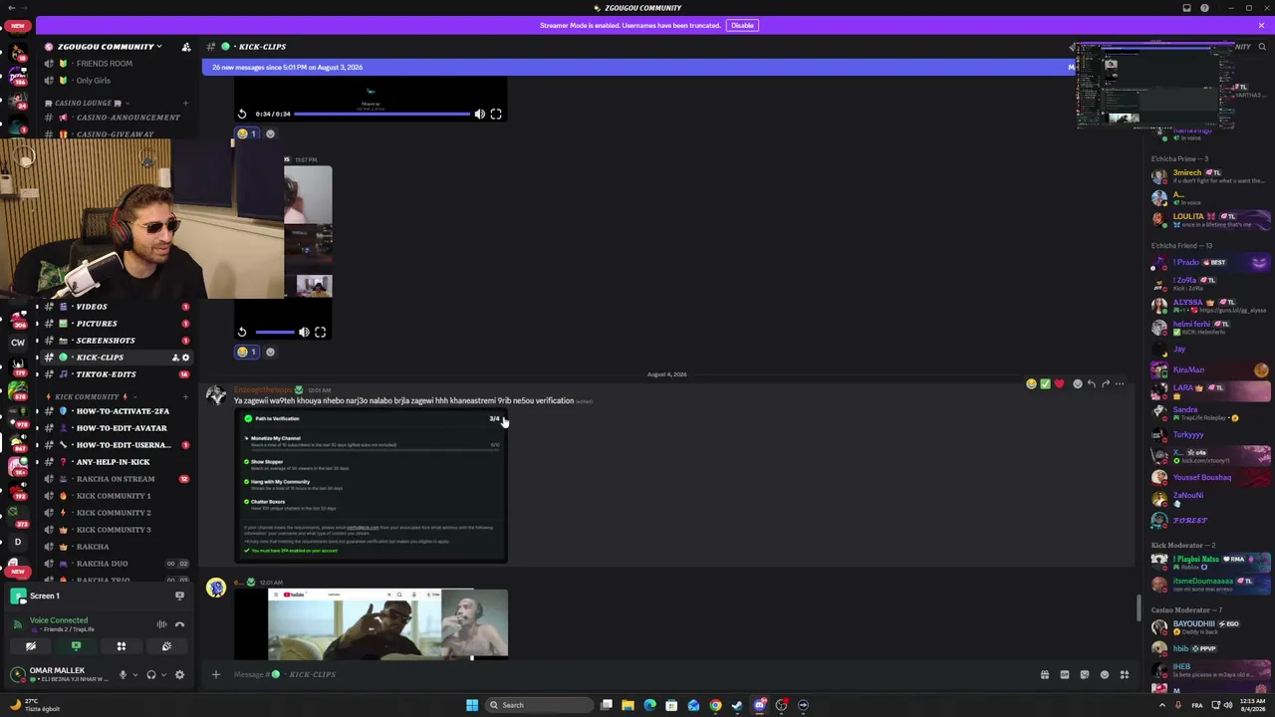Screen dimensions: 1275x717
Task: Create invite for KICK-CLIPS channel
Action: click(x=175, y=358)
